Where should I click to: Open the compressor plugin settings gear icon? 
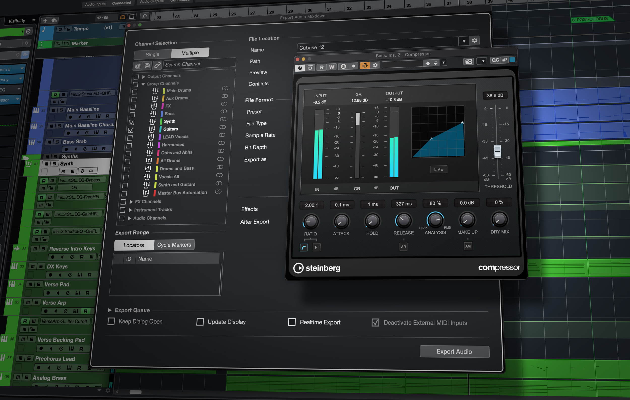pyautogui.click(x=375, y=65)
